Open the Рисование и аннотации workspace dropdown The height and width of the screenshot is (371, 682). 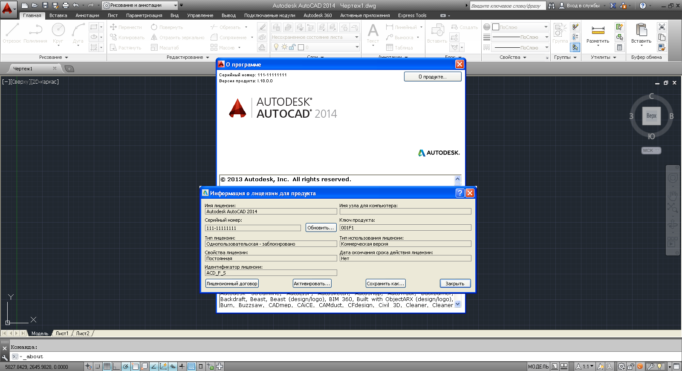pyautogui.click(x=139, y=6)
